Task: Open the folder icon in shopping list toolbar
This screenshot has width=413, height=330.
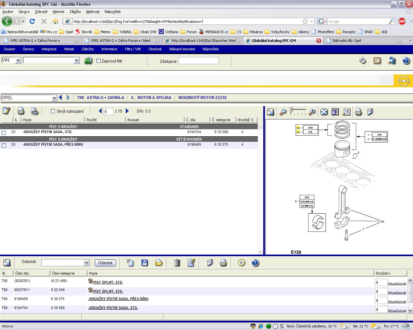Action: coord(159,263)
